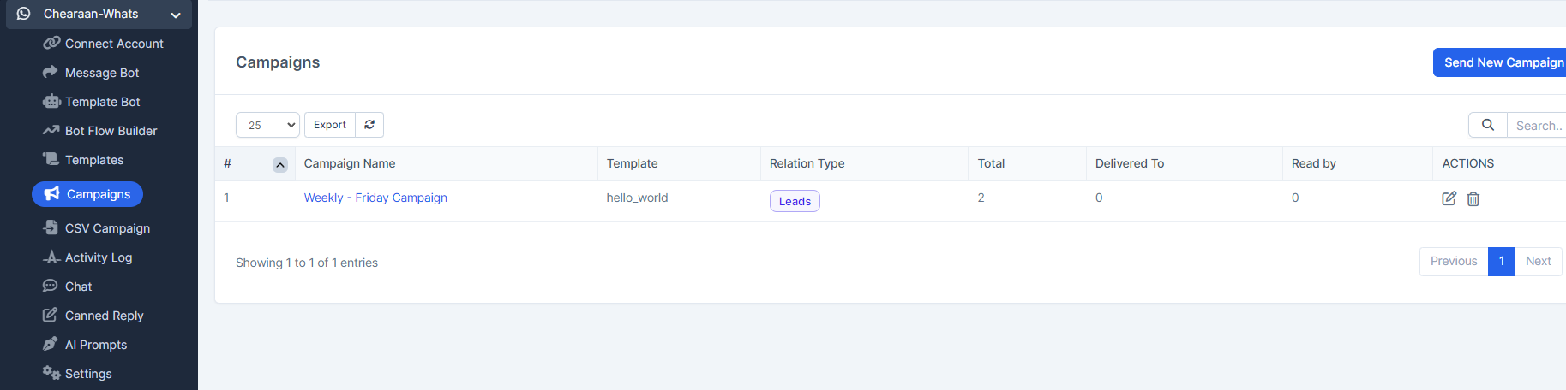Click the delete campaign trash icon
This screenshot has width=1566, height=390.
(x=1473, y=198)
